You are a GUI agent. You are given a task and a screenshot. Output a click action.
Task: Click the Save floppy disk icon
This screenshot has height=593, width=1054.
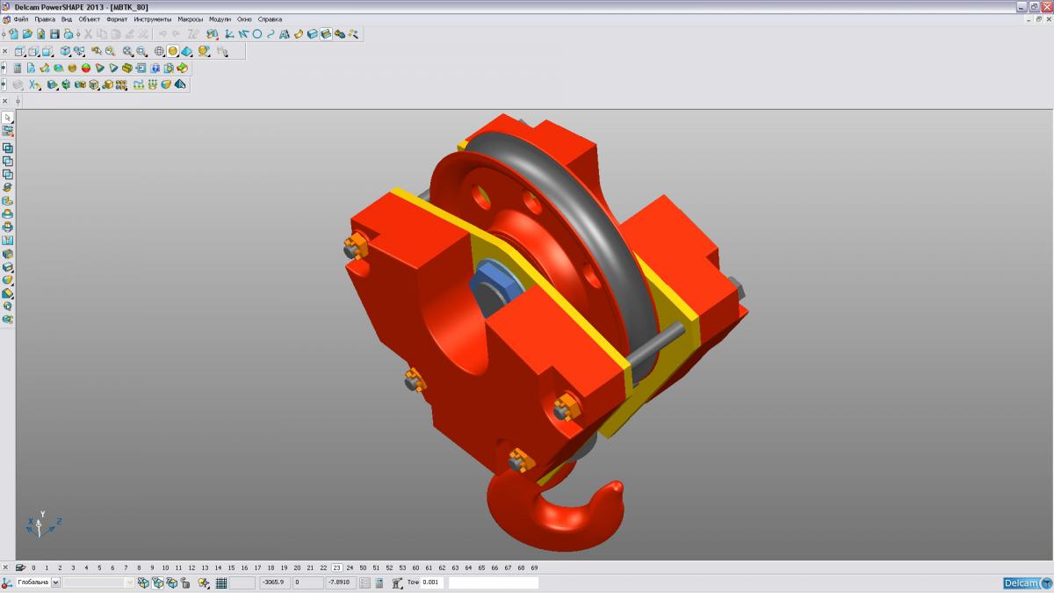[x=54, y=34]
